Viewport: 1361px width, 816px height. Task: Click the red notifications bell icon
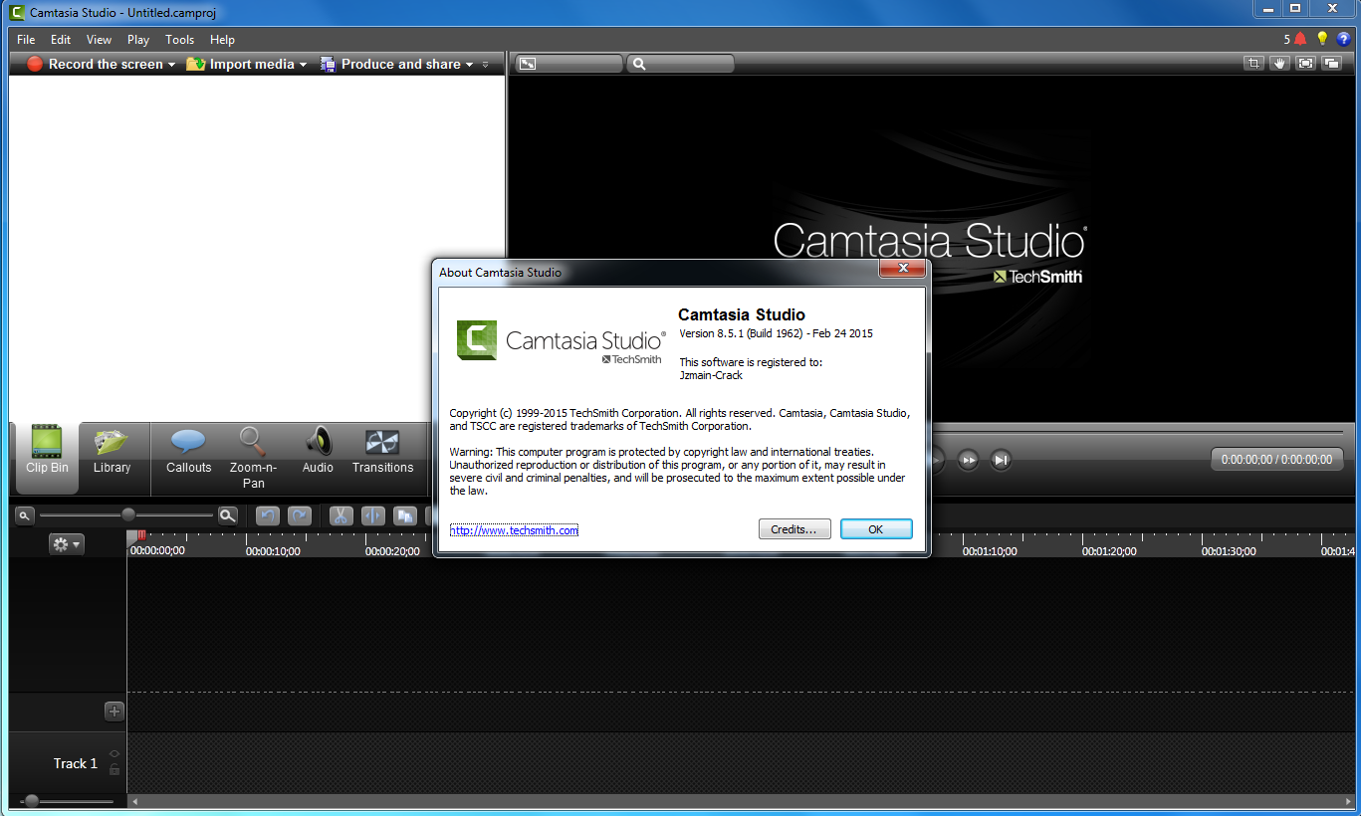[x=1299, y=39]
